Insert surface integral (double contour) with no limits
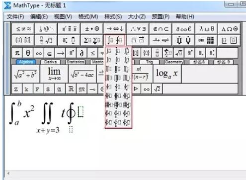246x180 pixels. click(109, 95)
